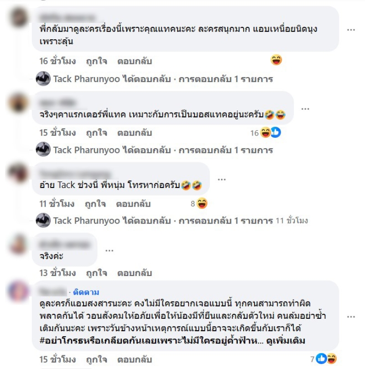365x369 pixels.
Task: Open three-dot menu on last long comment
Action: 351,317
